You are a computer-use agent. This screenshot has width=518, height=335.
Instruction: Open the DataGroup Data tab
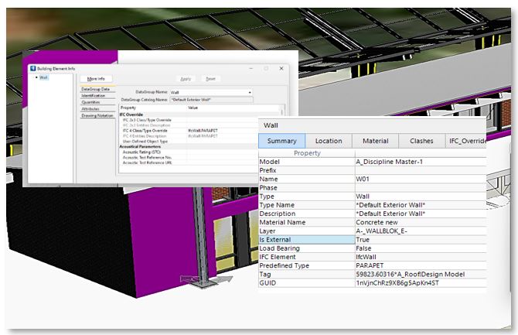97,90
